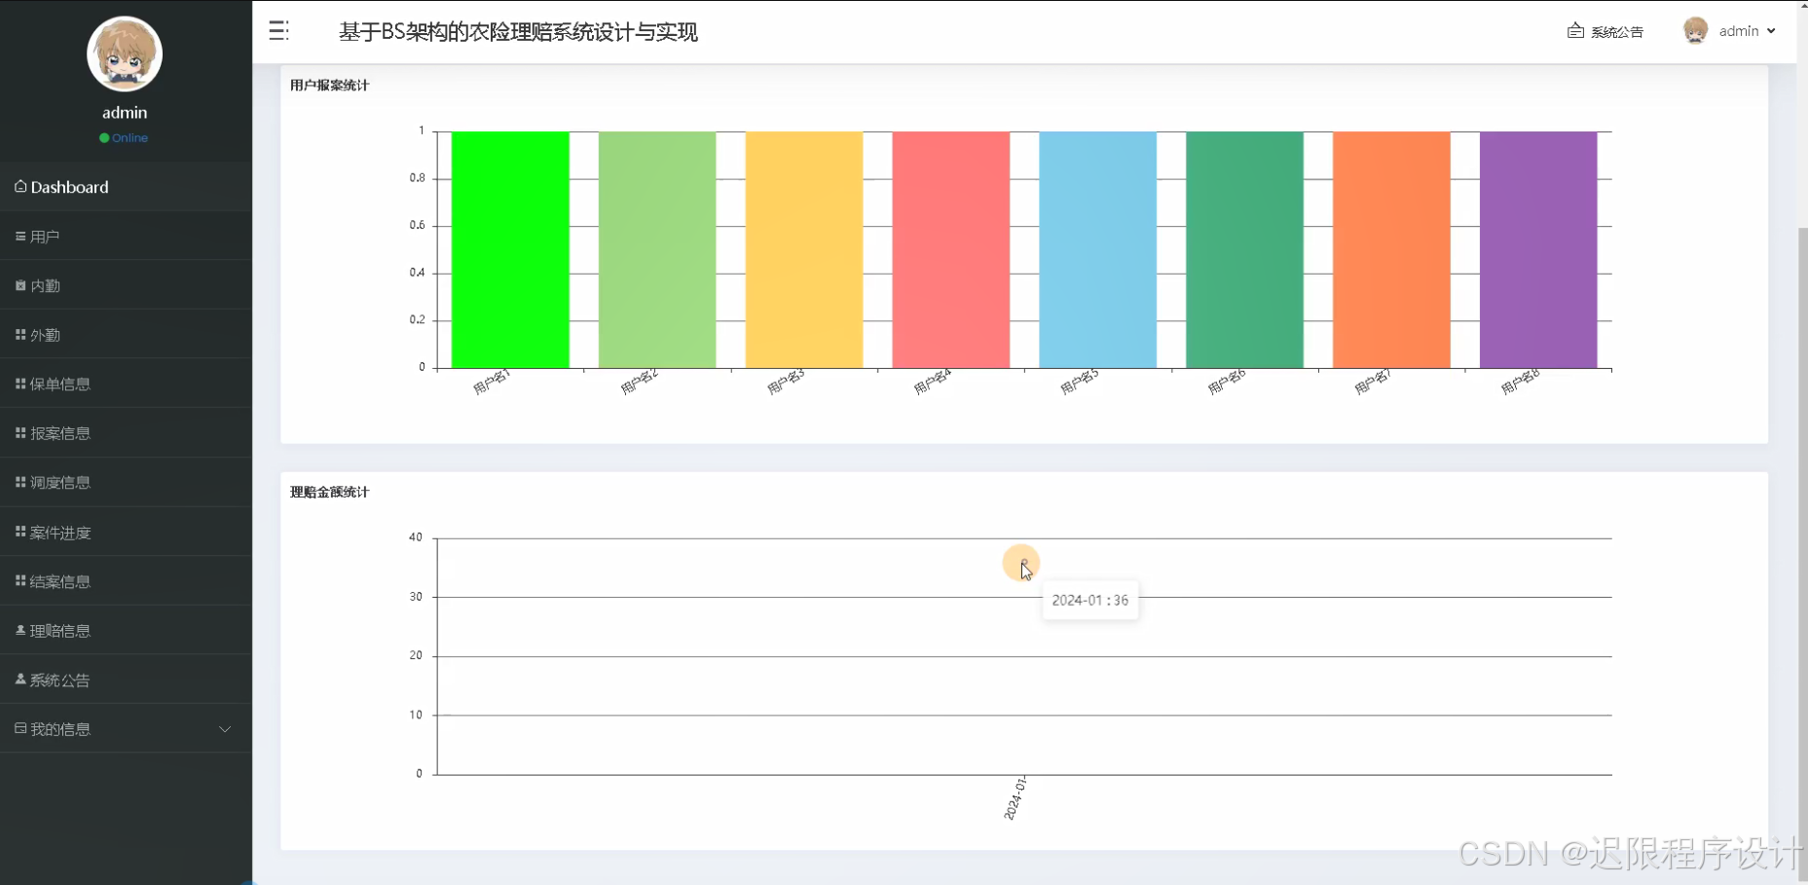Click the red bar for 用户名4

click(951, 250)
